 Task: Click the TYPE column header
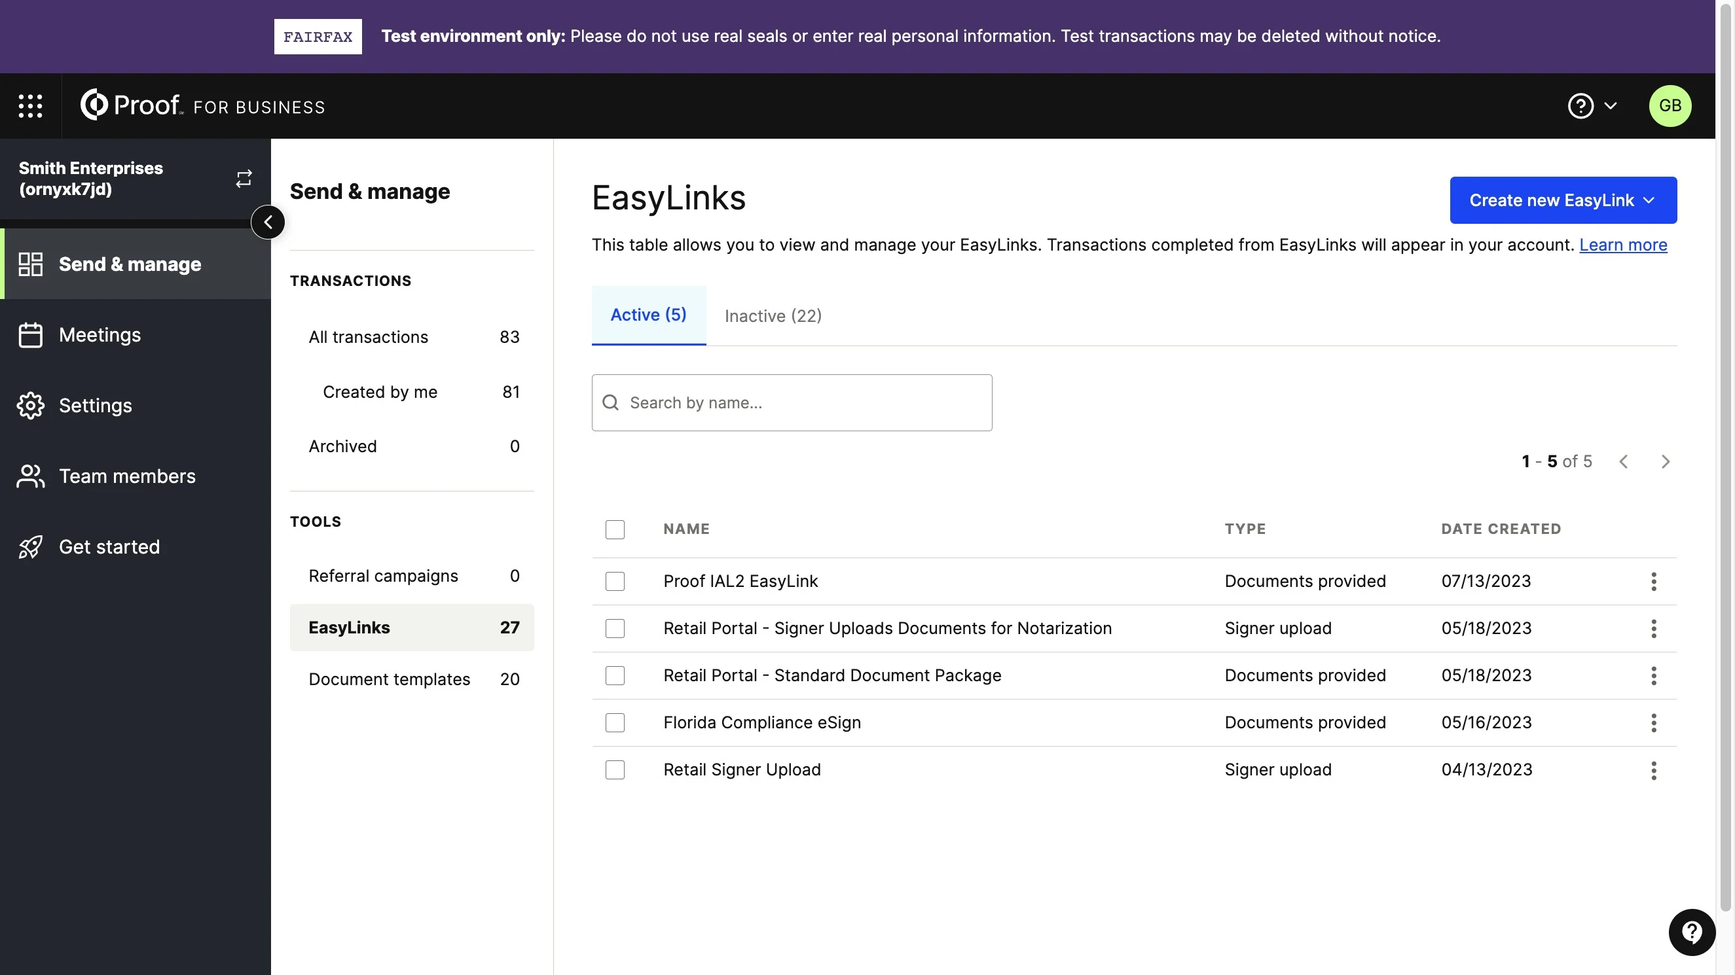tap(1245, 529)
